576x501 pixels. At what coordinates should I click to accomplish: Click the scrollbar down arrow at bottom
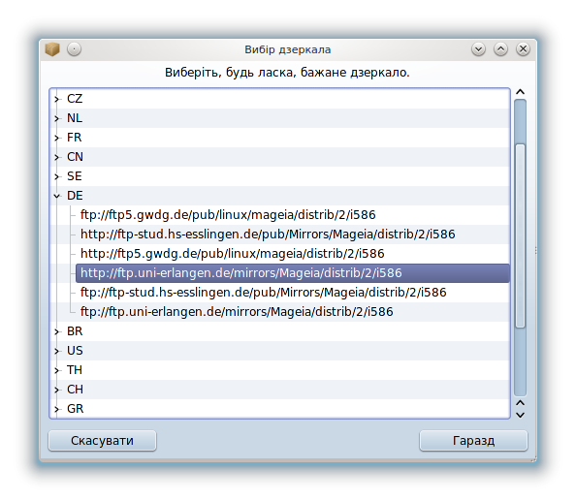(520, 415)
